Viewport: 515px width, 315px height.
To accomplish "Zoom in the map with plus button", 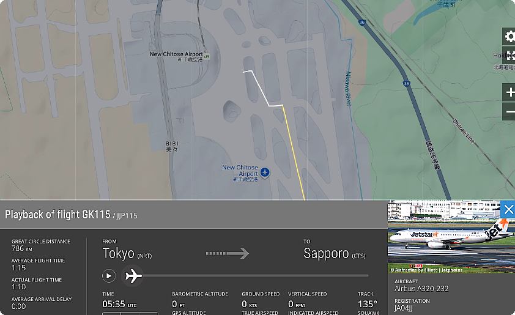I will click(x=509, y=92).
